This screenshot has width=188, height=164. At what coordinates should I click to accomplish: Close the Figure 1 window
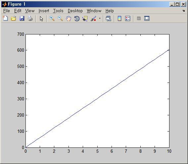(x=183, y=4)
